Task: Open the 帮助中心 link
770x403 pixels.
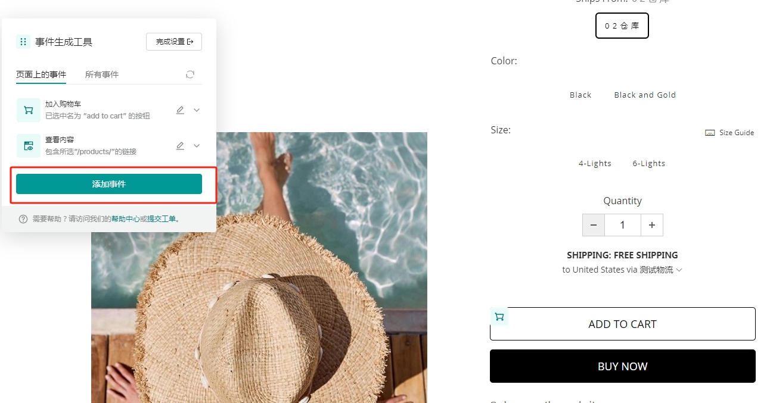Action: [x=125, y=219]
